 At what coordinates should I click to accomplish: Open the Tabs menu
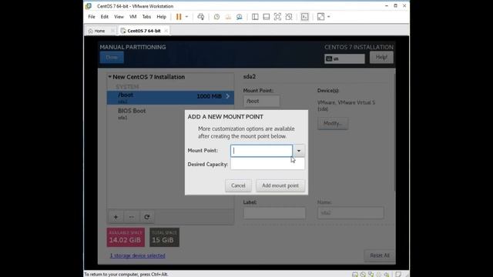(x=146, y=17)
